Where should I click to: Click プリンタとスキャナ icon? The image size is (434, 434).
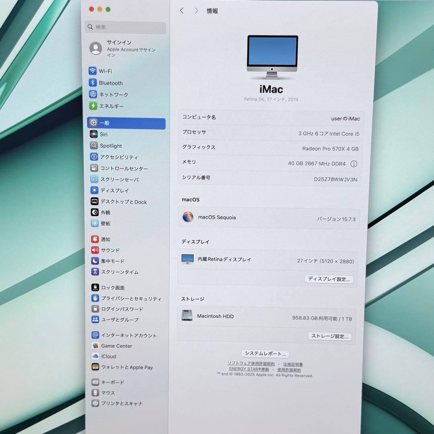pyautogui.click(x=96, y=403)
